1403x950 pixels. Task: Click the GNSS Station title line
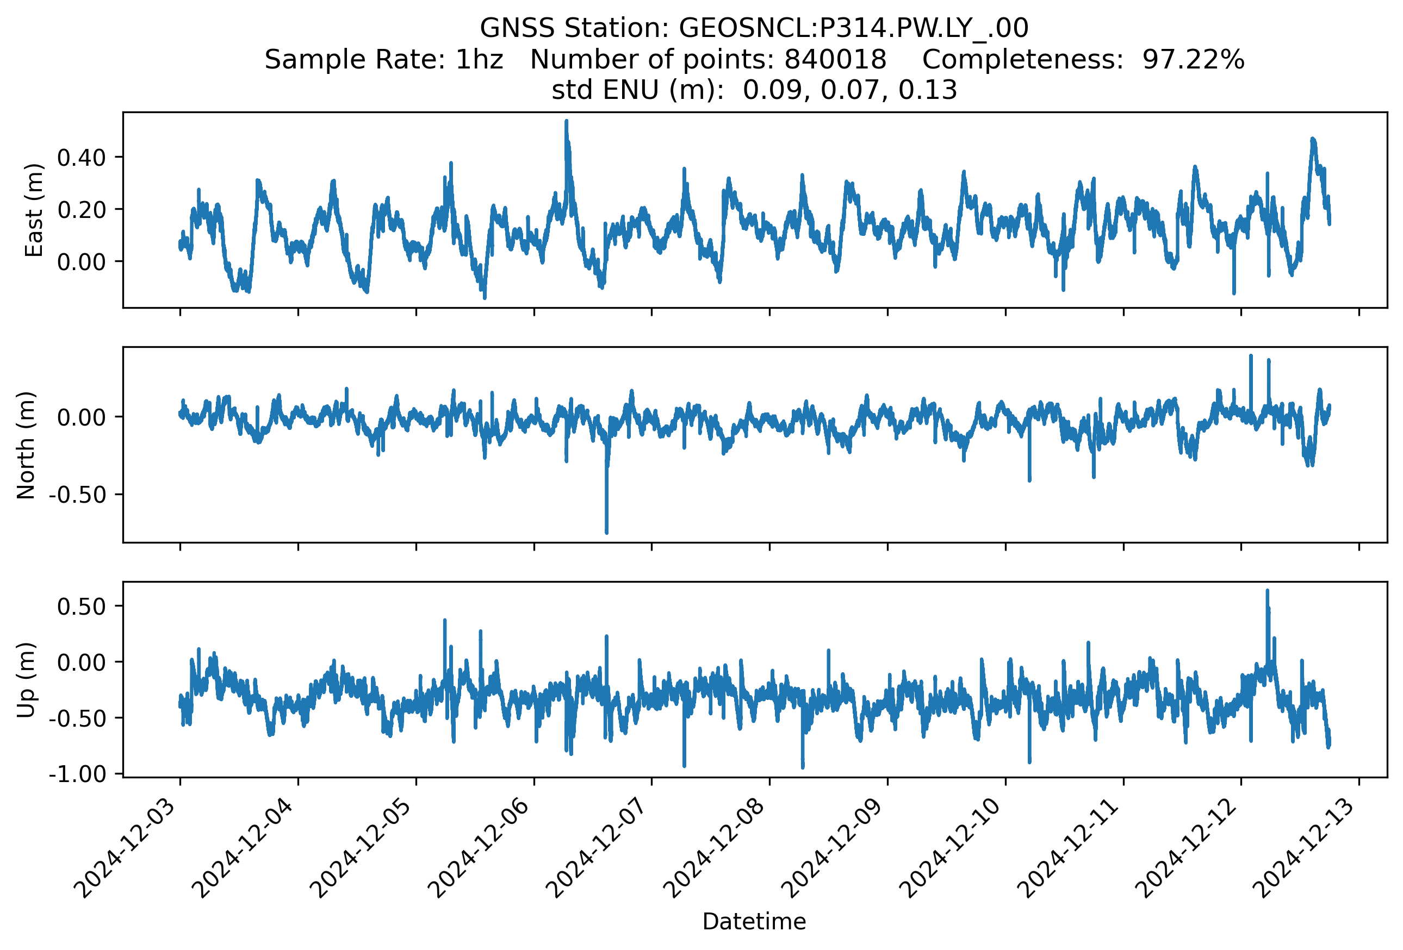point(754,28)
